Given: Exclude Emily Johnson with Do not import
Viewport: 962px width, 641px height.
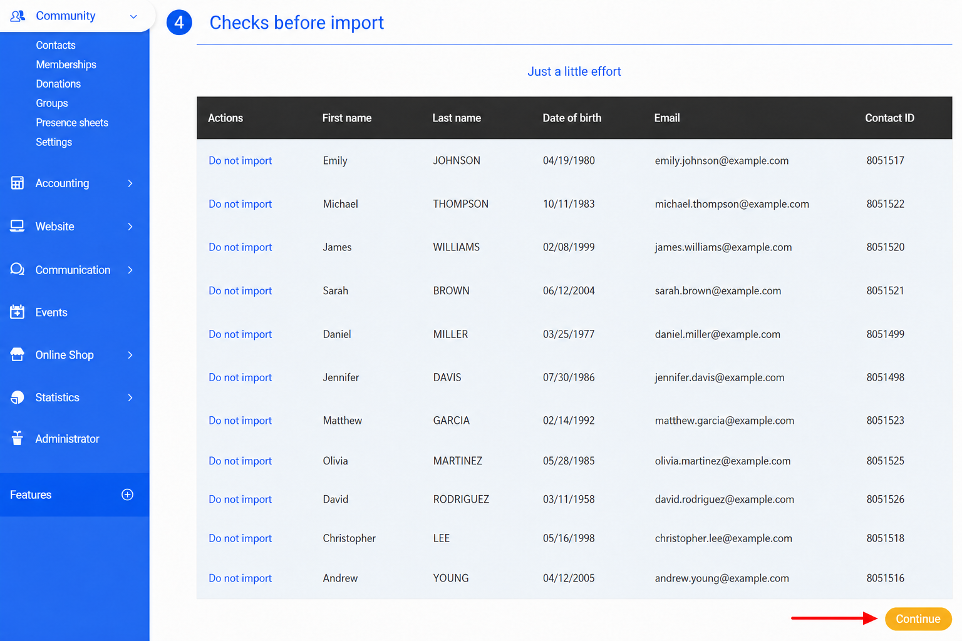Looking at the screenshot, I should (240, 161).
